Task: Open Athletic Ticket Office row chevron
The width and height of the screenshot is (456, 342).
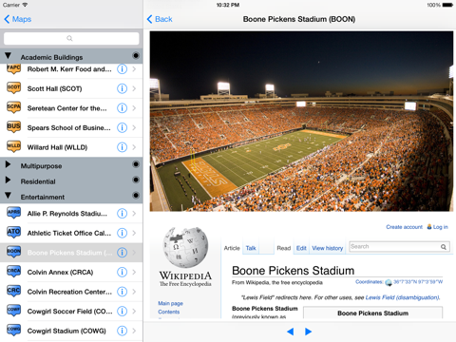Action: (x=134, y=233)
